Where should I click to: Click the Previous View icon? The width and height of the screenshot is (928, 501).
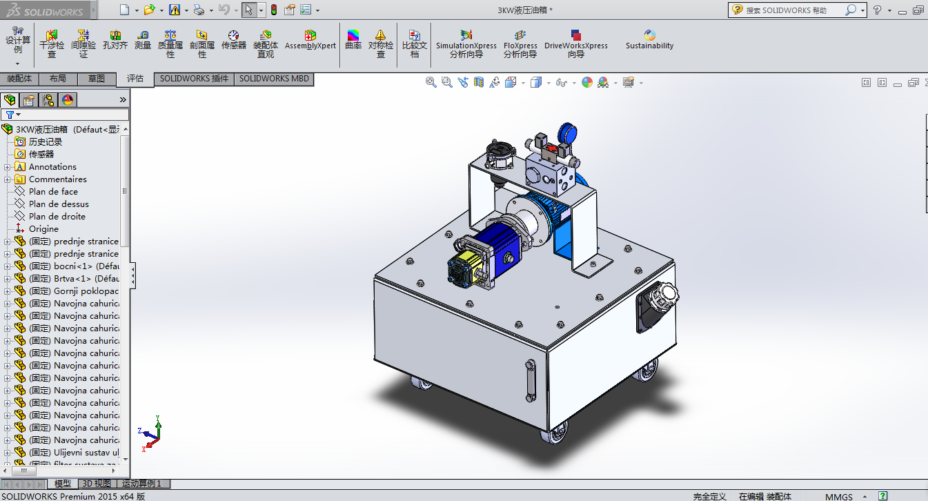point(462,82)
